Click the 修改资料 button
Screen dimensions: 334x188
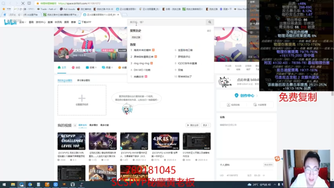(x=268, y=165)
